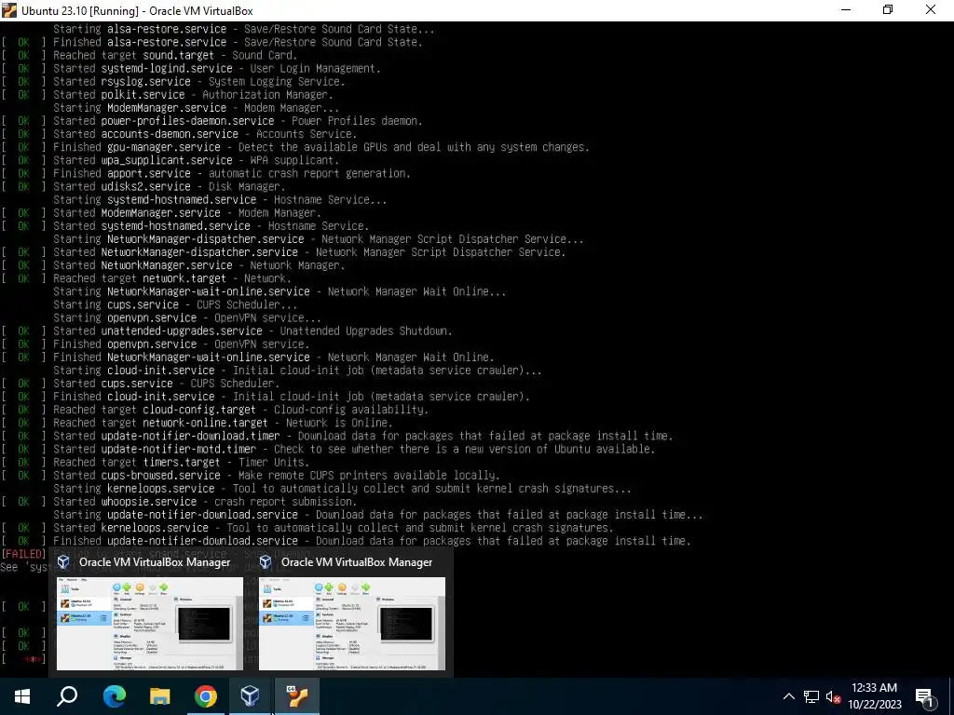Image resolution: width=954 pixels, height=715 pixels.
Task: Show hidden system tray icons
Action: [788, 696]
